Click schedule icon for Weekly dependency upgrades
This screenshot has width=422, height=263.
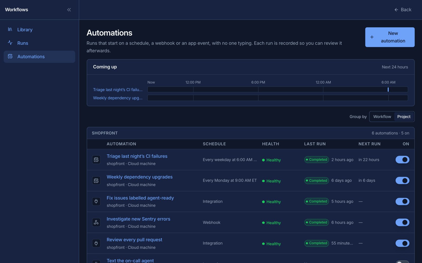[x=96, y=181]
